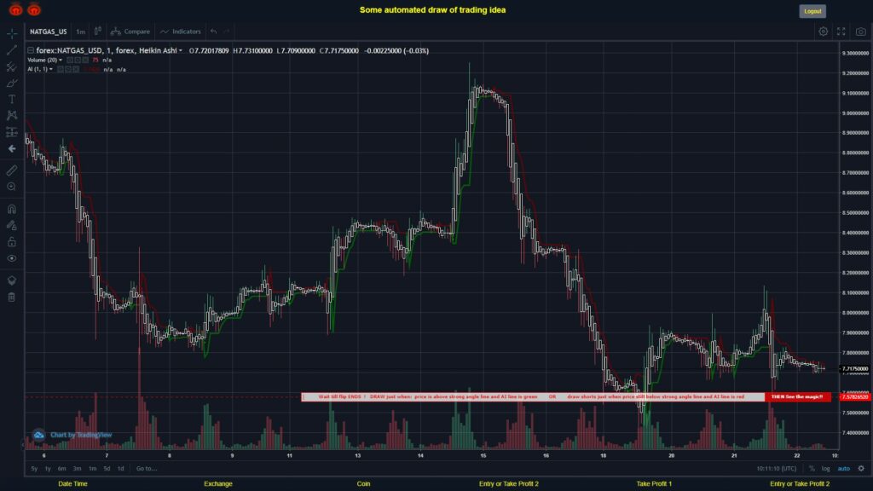Open the Compare menu
Viewport: 873px width, 491px height.
(x=136, y=32)
